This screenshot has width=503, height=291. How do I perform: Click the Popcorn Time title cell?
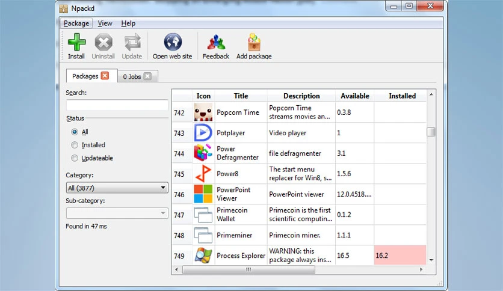pos(241,112)
